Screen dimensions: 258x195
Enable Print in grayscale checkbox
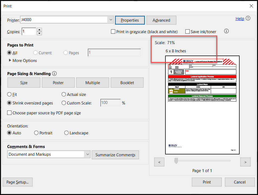tap(113, 32)
